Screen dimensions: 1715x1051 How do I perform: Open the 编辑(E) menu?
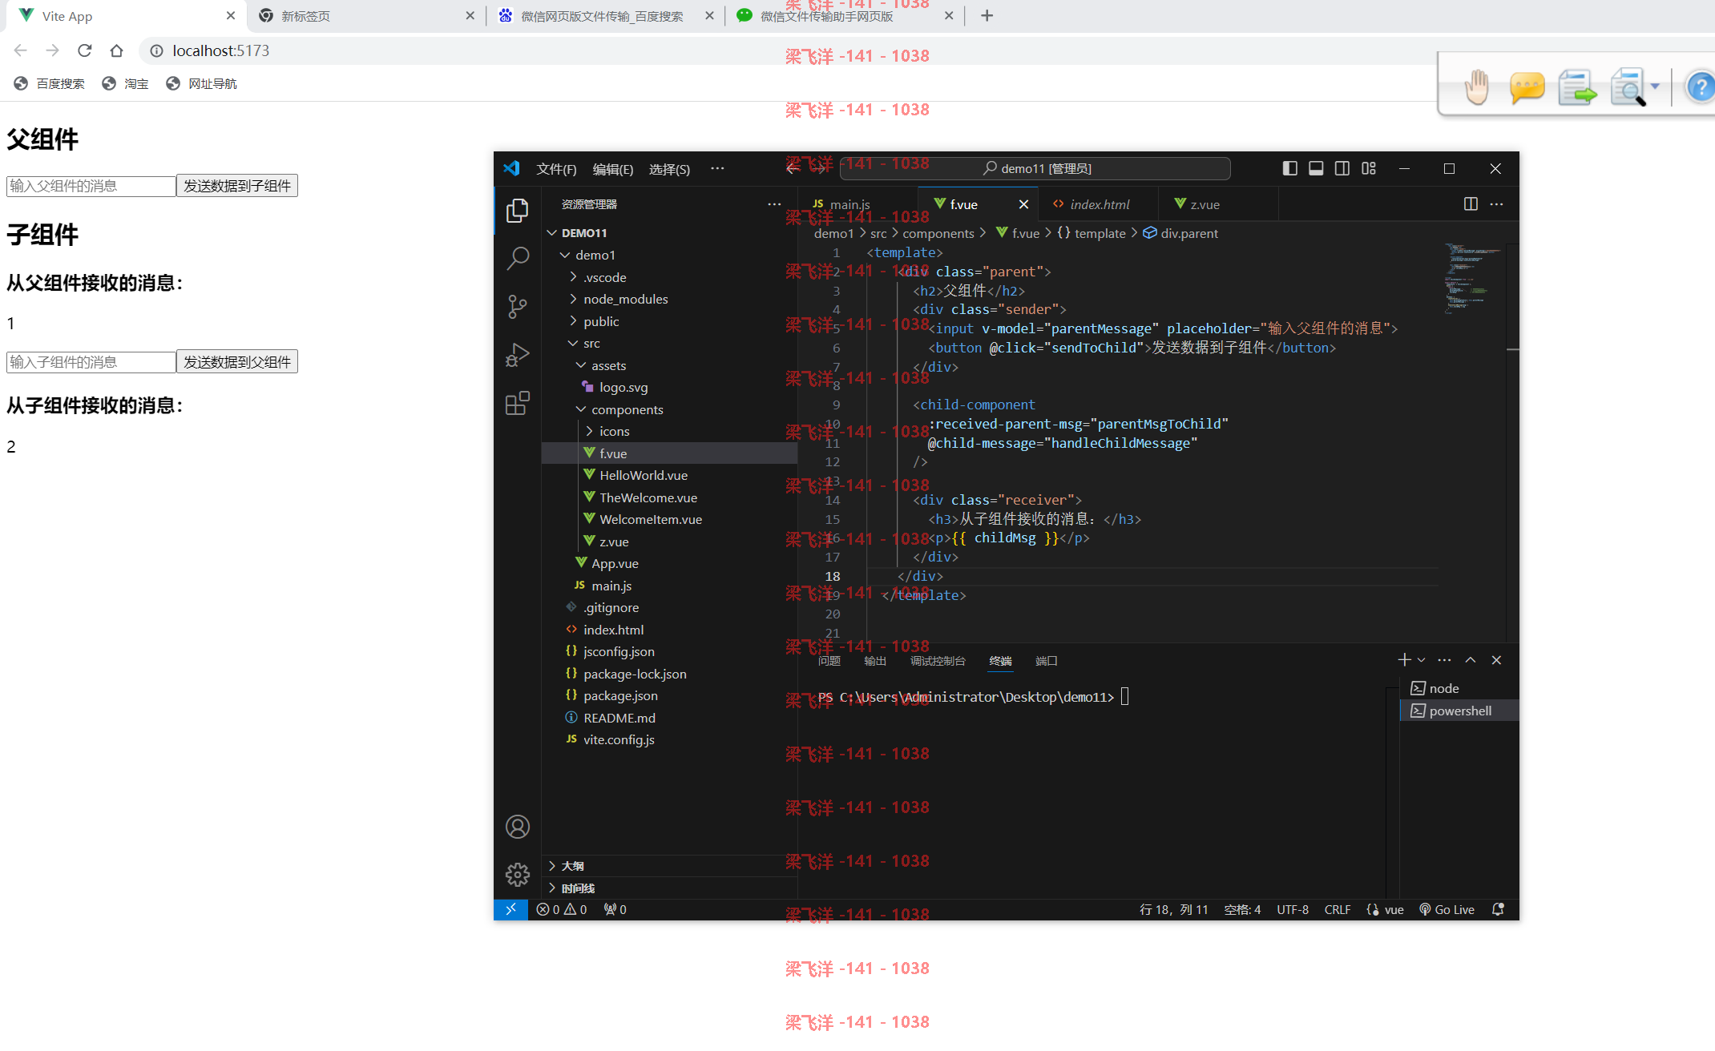coord(613,169)
